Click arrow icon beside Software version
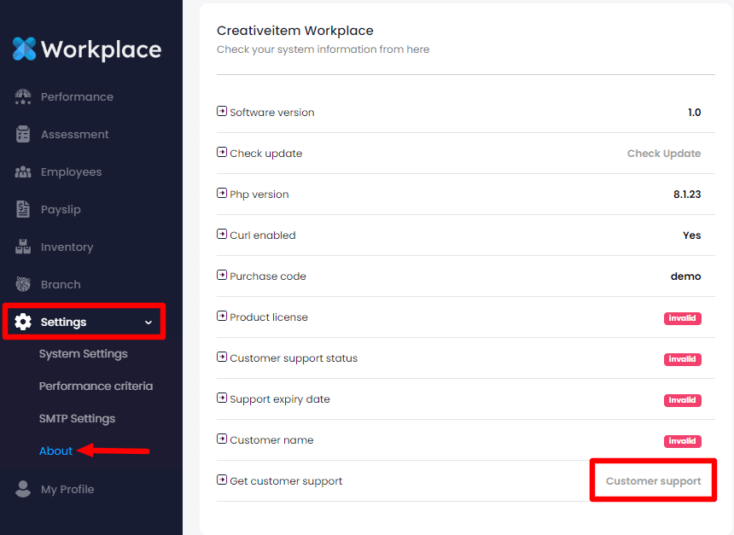Image resolution: width=734 pixels, height=535 pixels. tap(222, 112)
